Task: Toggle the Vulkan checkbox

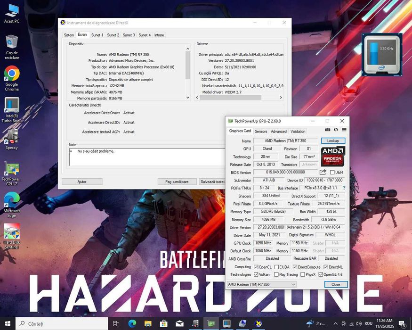Action: tap(256, 274)
